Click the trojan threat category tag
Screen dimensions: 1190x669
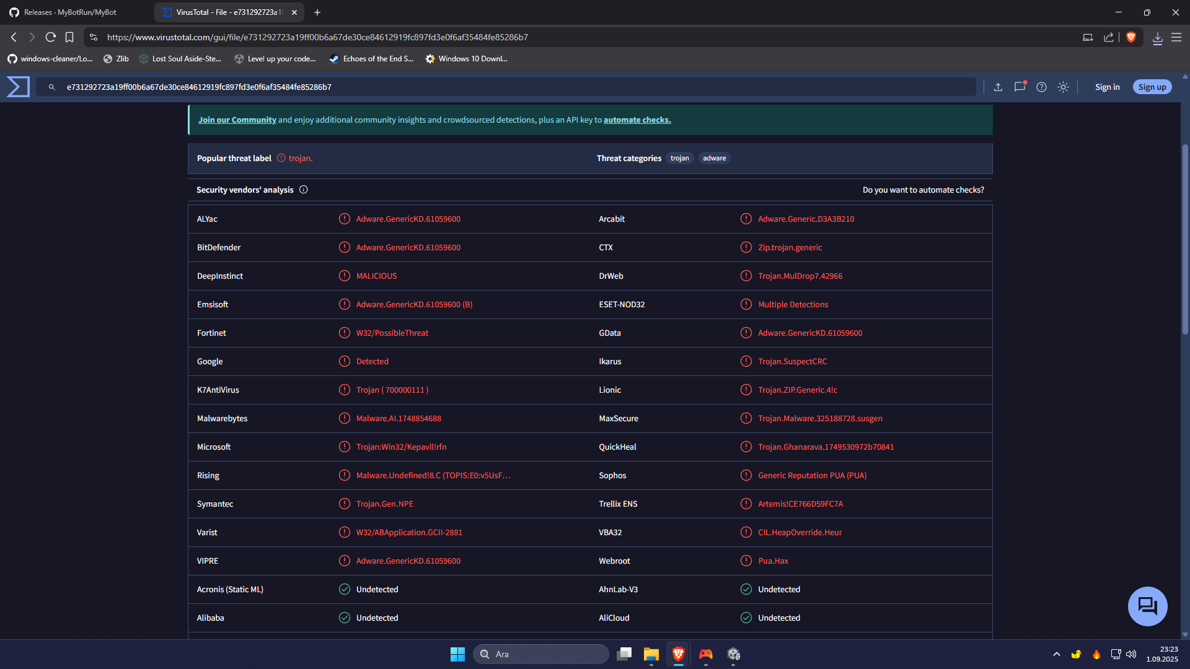679,159
